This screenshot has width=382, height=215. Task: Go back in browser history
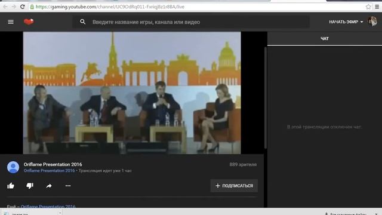tap(5, 7)
